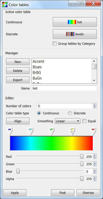103x199 pixels.
Task: Decrease the Green value spinner
Action: pos(95,165)
